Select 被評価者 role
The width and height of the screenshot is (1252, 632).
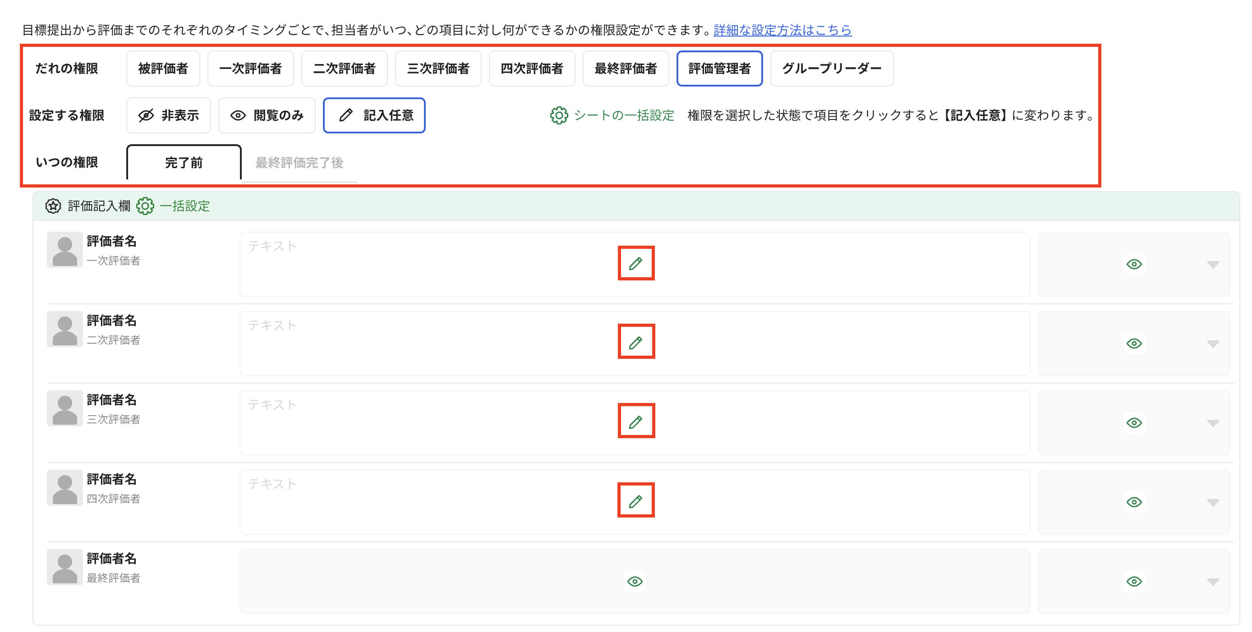(163, 68)
